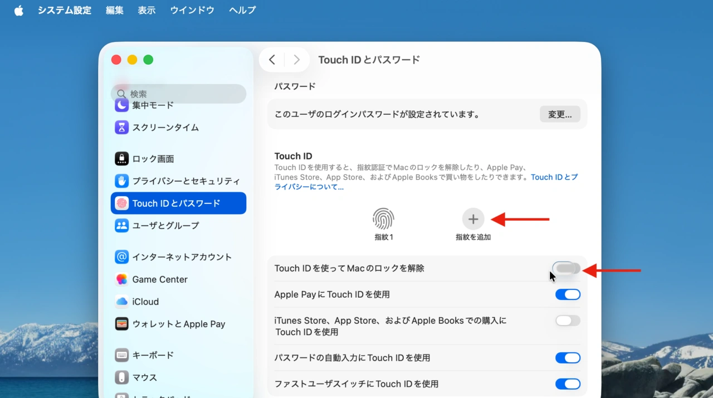
Task: Click the 変更 password button
Action: (560, 114)
